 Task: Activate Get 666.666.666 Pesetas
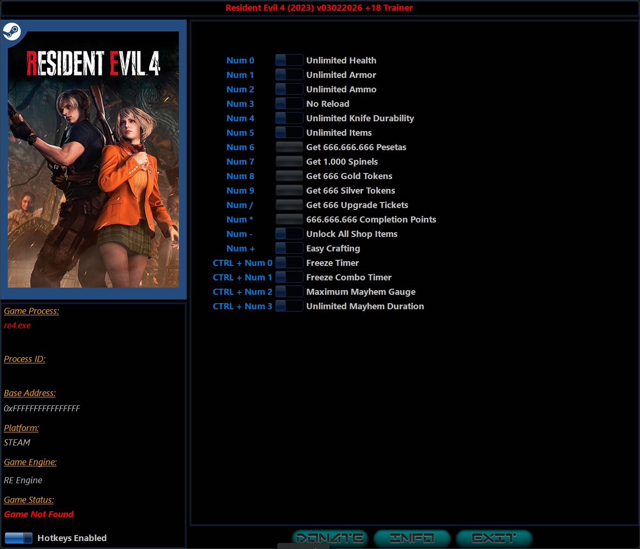click(288, 146)
